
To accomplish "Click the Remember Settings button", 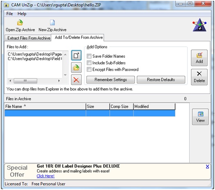I will [110, 79].
